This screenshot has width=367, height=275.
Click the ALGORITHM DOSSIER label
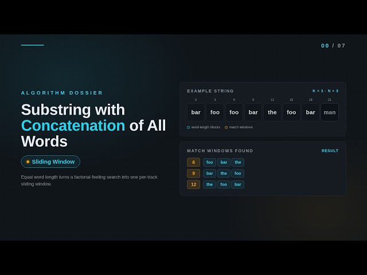click(x=62, y=93)
